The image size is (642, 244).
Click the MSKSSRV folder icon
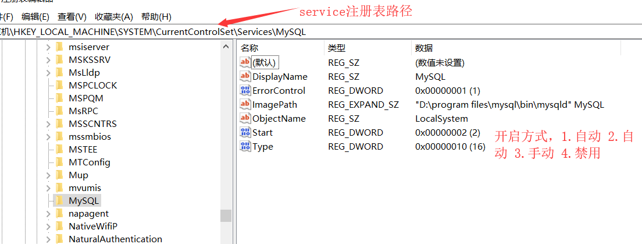pos(59,60)
